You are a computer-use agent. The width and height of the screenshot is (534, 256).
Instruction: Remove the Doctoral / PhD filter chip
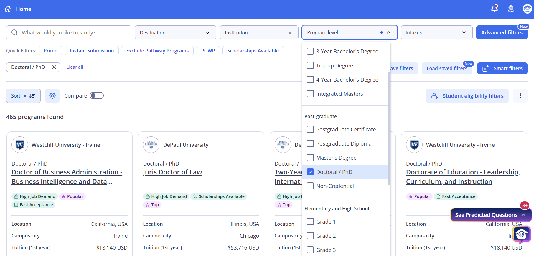tap(54, 67)
